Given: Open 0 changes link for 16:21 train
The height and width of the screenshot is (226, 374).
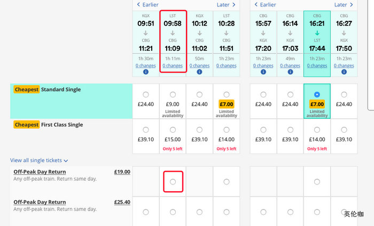Looking at the screenshot, I should [x=317, y=66].
